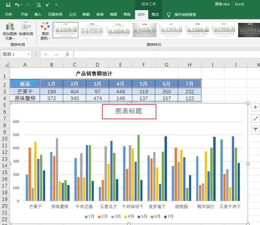Click the Chart Elements plus button

pos(255,107)
